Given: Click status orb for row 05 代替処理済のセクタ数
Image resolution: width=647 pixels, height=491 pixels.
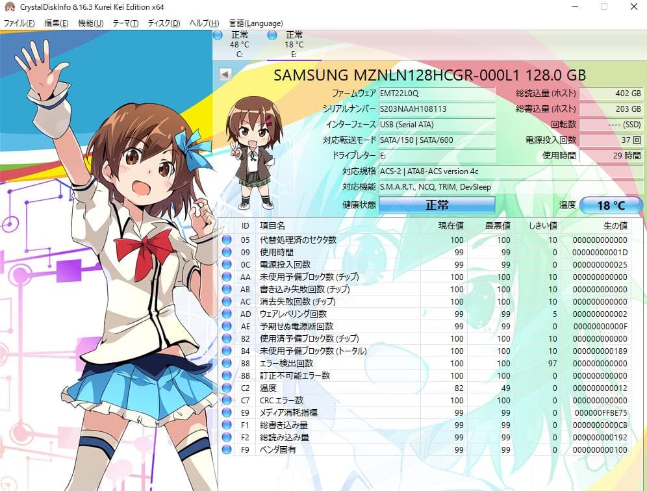Looking at the screenshot, I should tap(227, 240).
